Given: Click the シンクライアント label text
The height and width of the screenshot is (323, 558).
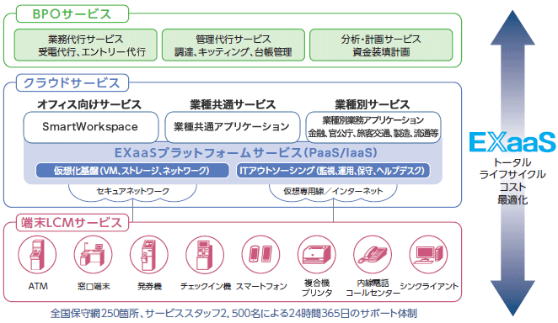Looking at the screenshot, I should (x=429, y=286).
